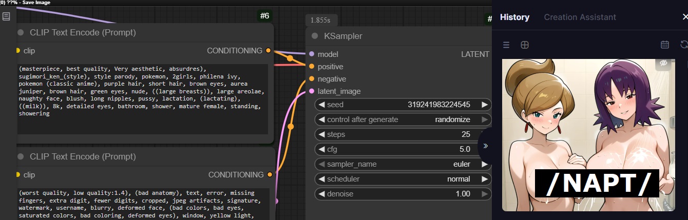Screen dimensions: 688x220
Task: Select previous sampler_name with left arrow
Action: coord(322,164)
